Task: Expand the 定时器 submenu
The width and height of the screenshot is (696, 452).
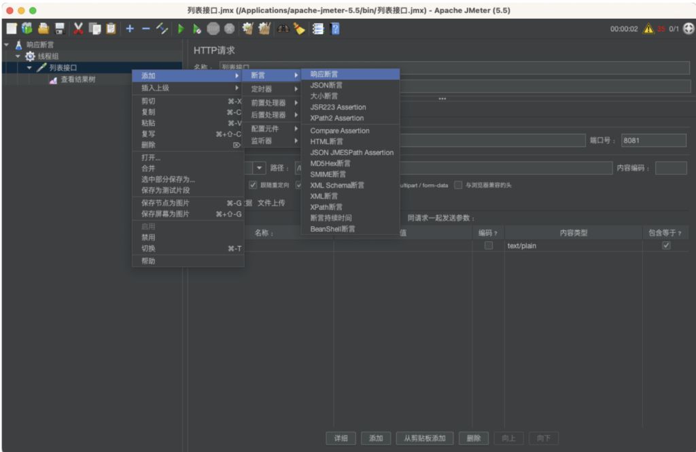Action: [x=272, y=89]
